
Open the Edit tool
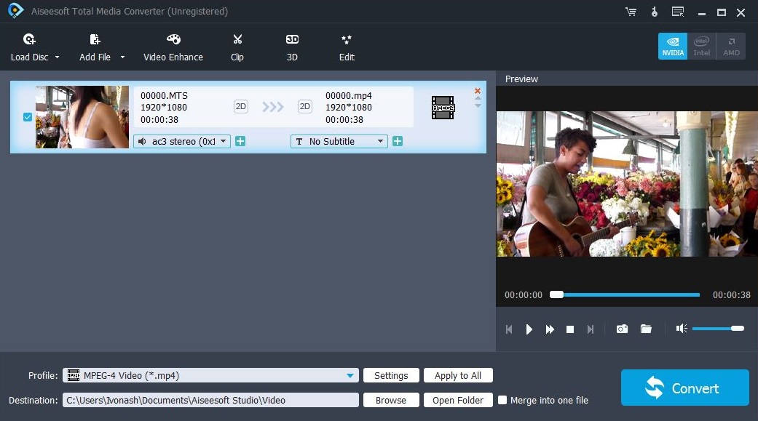pyautogui.click(x=346, y=46)
